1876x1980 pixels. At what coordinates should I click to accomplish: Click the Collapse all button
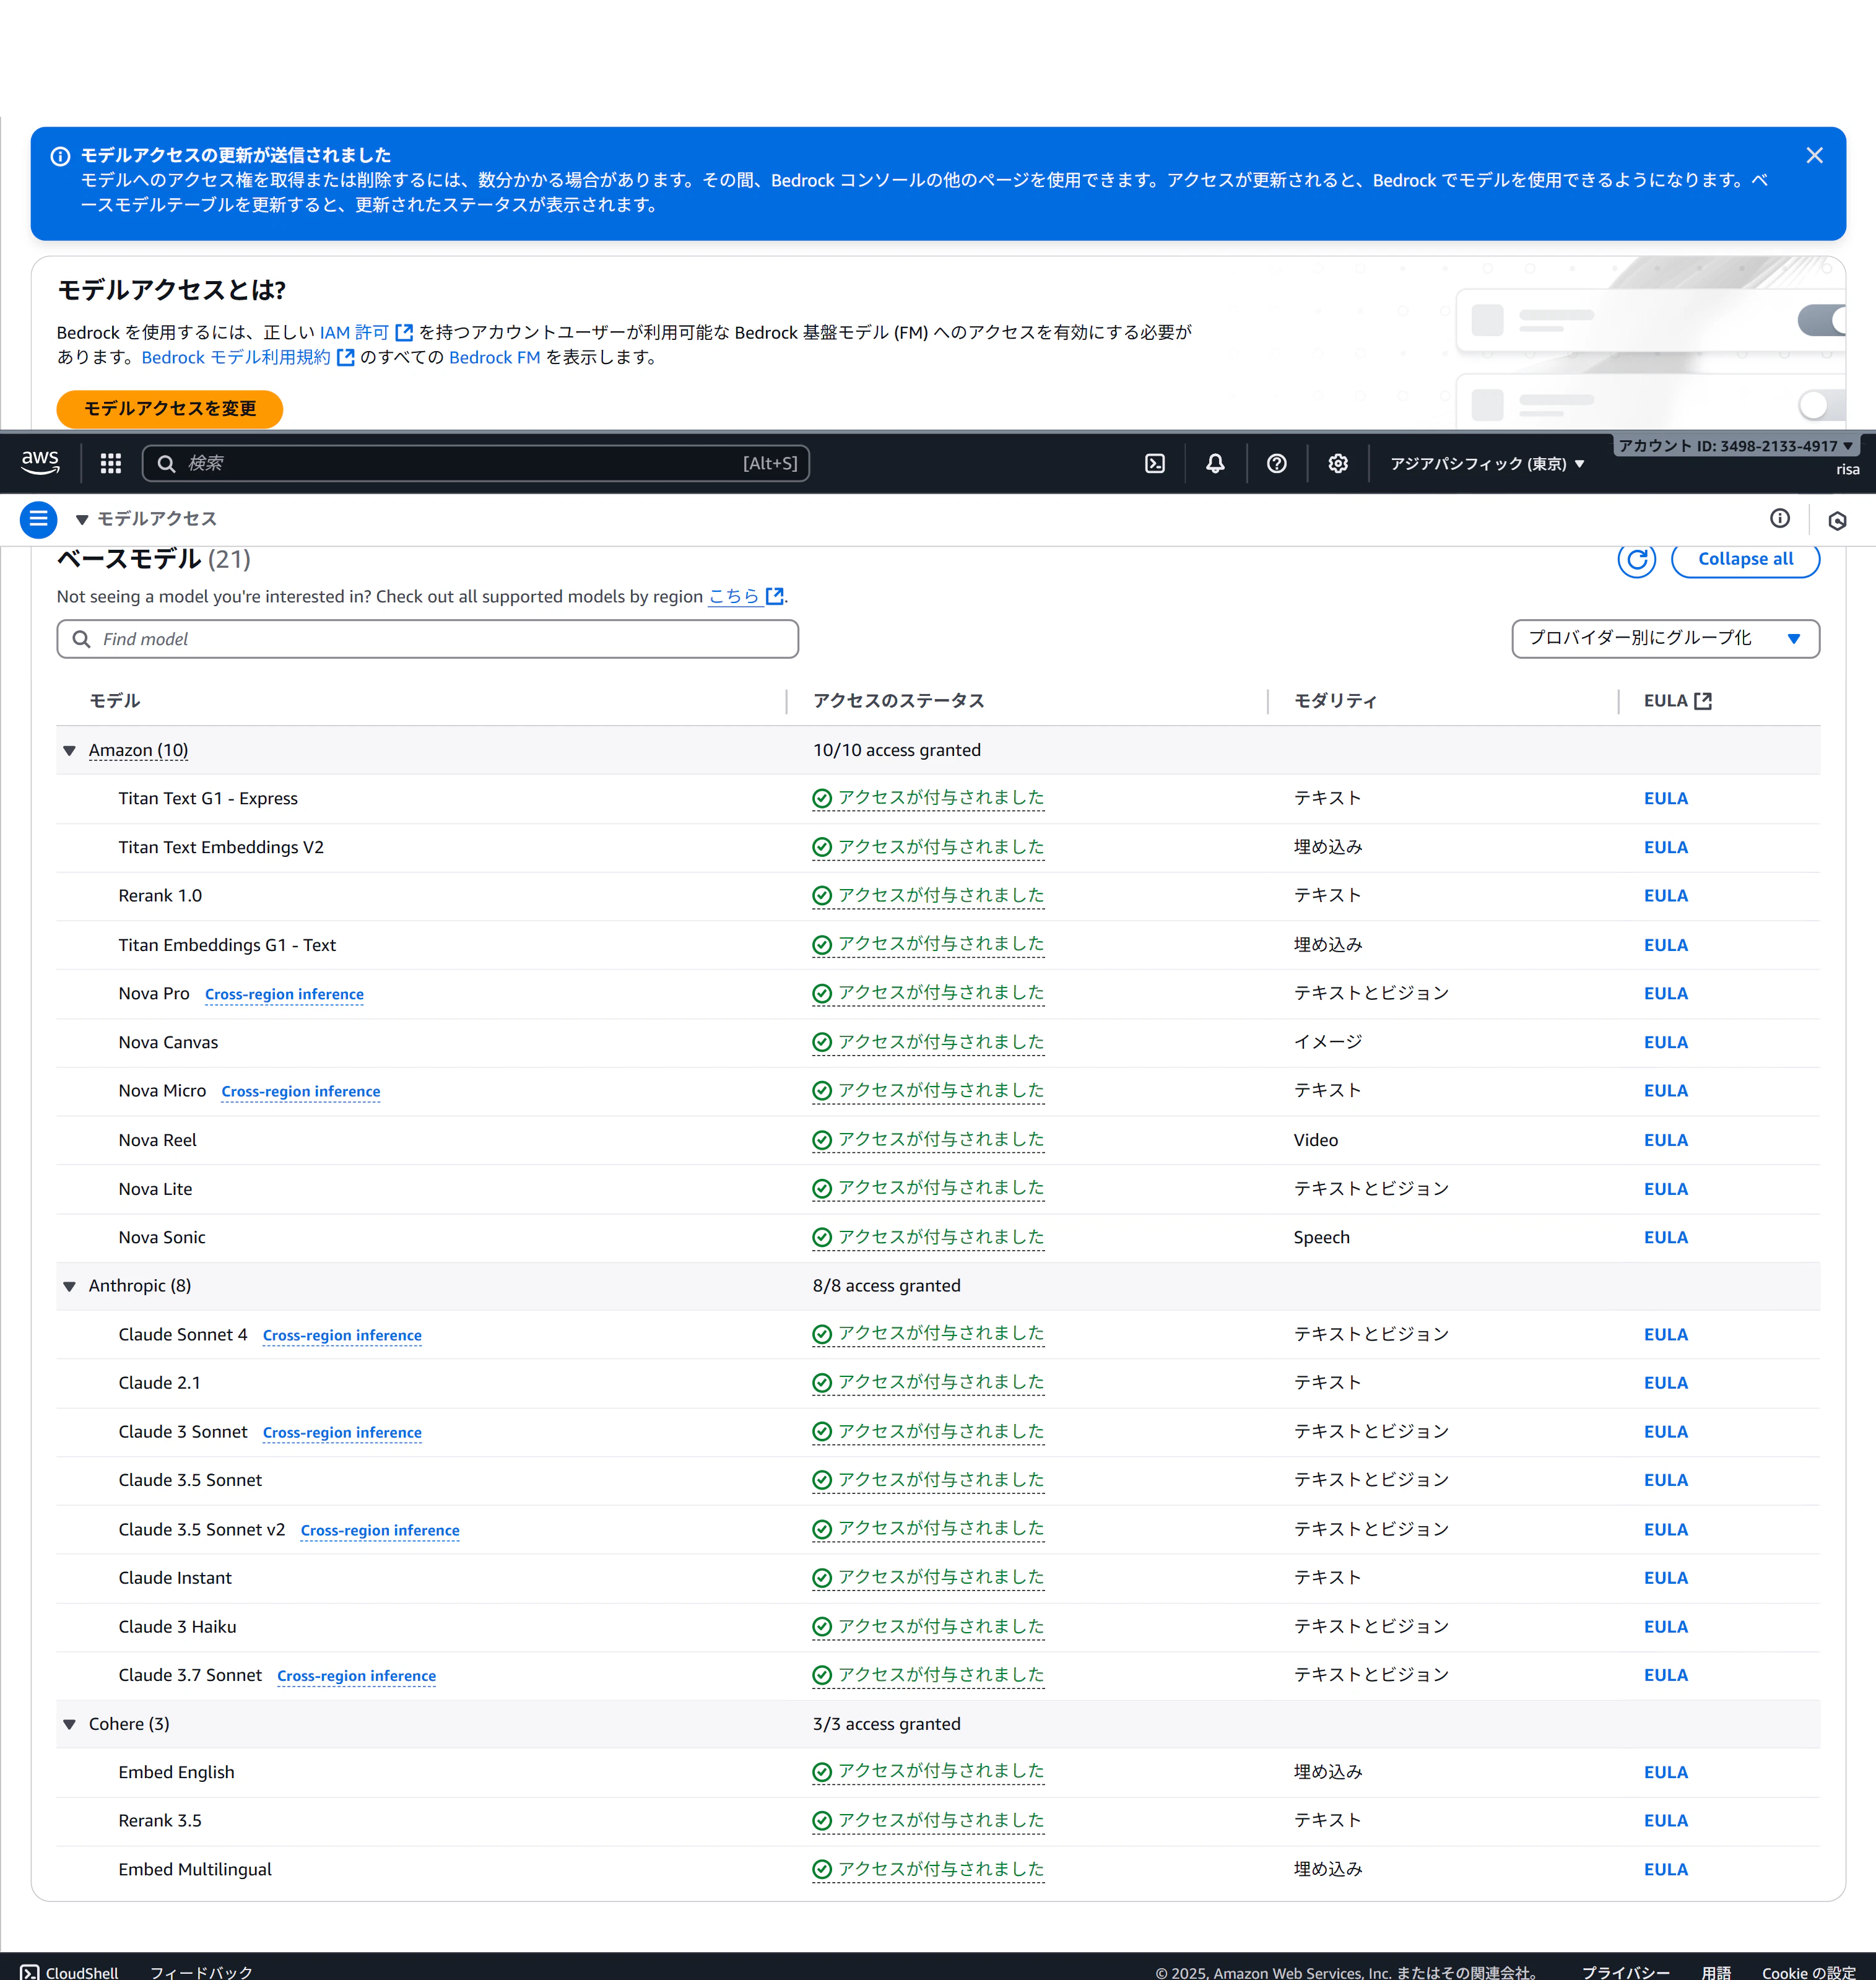click(1745, 559)
